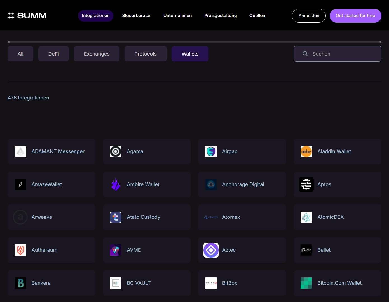389x302 pixels.
Task: Click the Airgap shield icon
Action: point(211,151)
